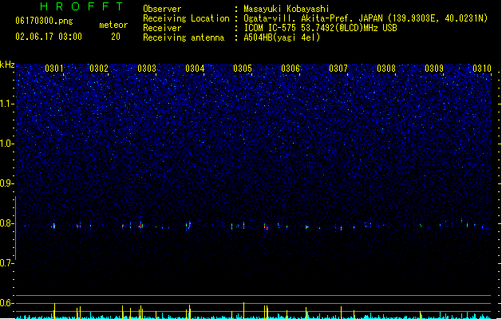Click the 0303 time marker

(x=147, y=69)
